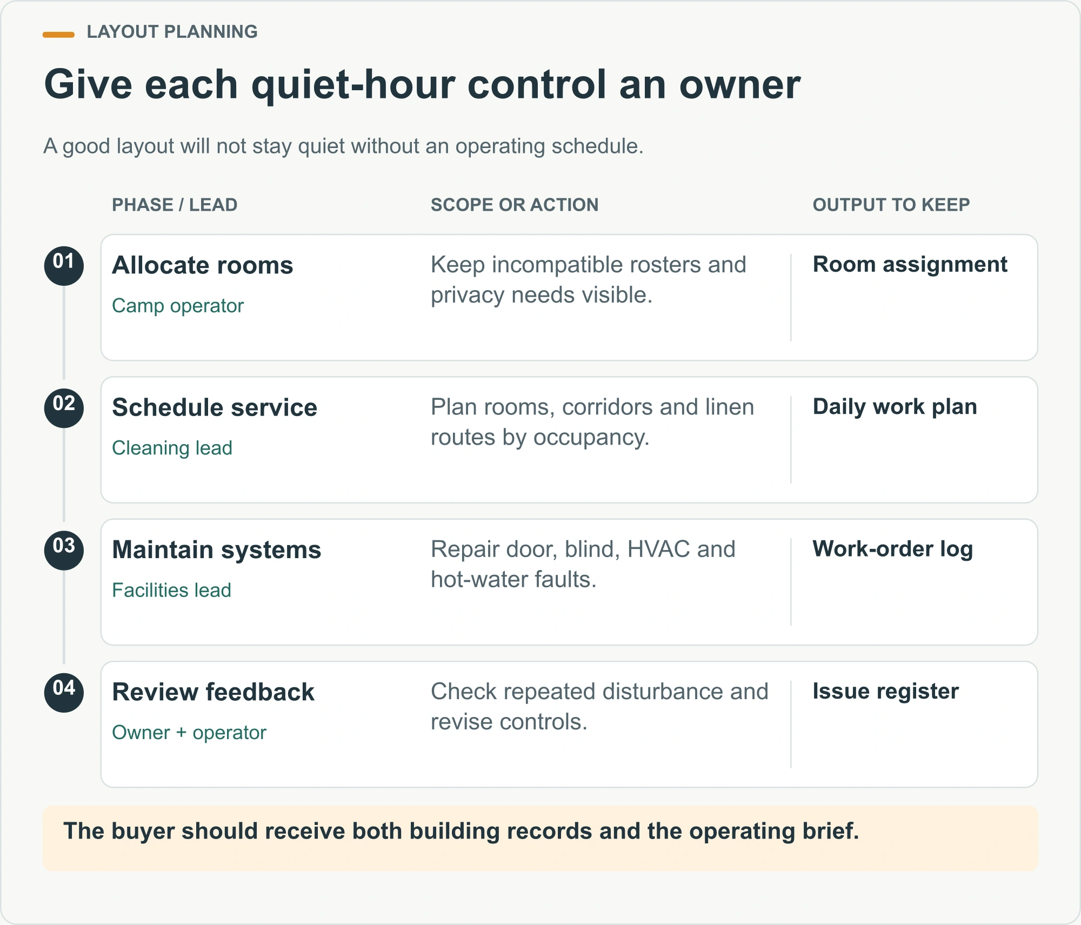Select the 'Maintain systems' phase title
The height and width of the screenshot is (925, 1081).
click(217, 550)
